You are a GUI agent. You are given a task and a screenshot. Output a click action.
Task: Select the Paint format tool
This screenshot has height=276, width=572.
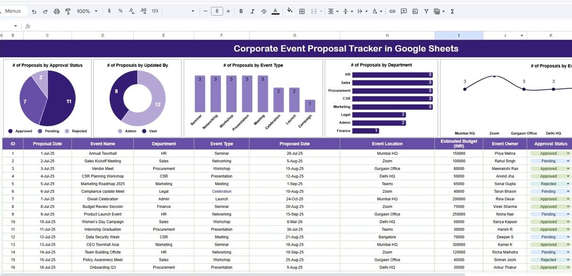pos(68,11)
